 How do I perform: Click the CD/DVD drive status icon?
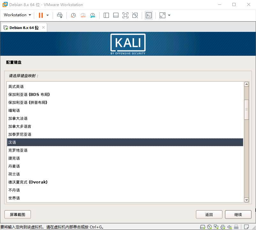click(x=209, y=227)
